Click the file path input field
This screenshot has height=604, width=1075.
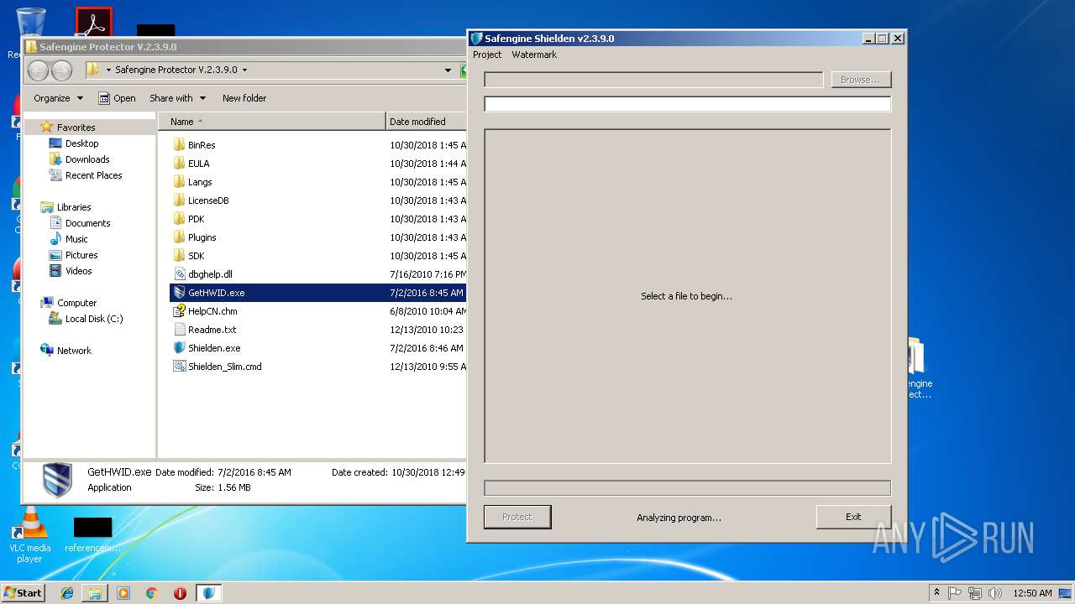tap(653, 80)
